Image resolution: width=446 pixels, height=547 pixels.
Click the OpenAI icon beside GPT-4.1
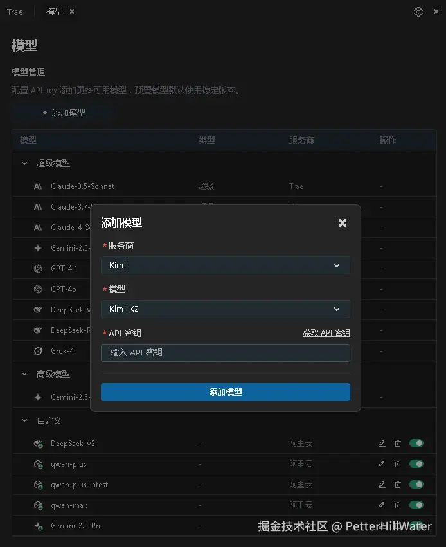[x=38, y=269]
